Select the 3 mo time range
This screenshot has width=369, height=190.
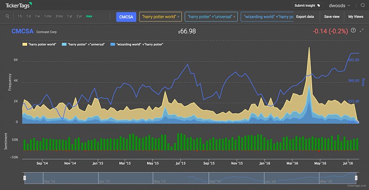click(59, 16)
